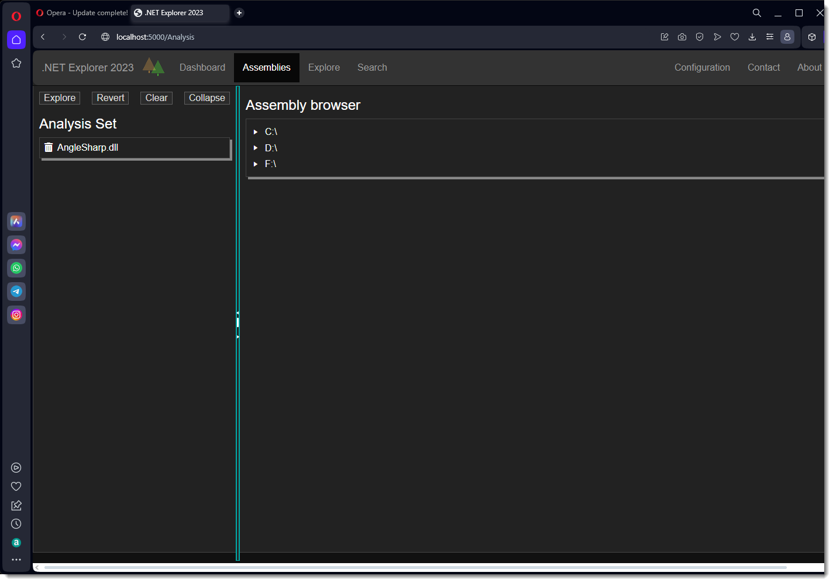The height and width of the screenshot is (583, 833).
Task: Open the sidebar heart icon
Action: [16, 487]
